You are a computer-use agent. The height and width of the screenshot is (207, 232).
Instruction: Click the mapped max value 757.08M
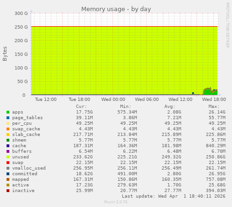pos(216,179)
